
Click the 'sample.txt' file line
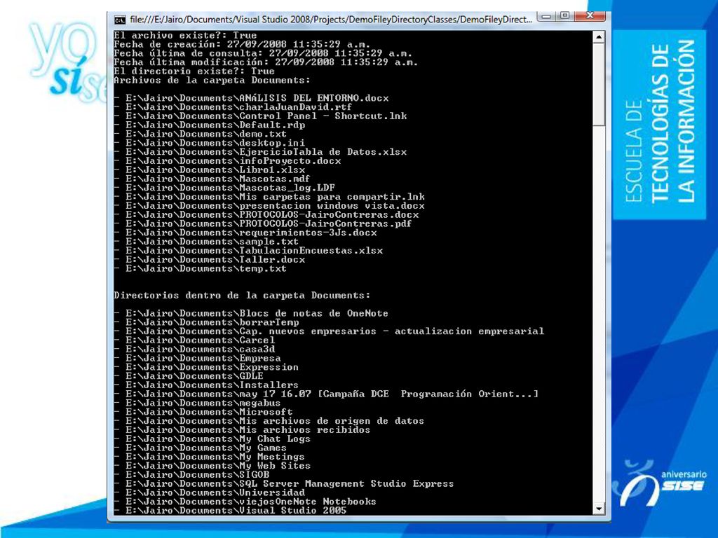(x=207, y=242)
